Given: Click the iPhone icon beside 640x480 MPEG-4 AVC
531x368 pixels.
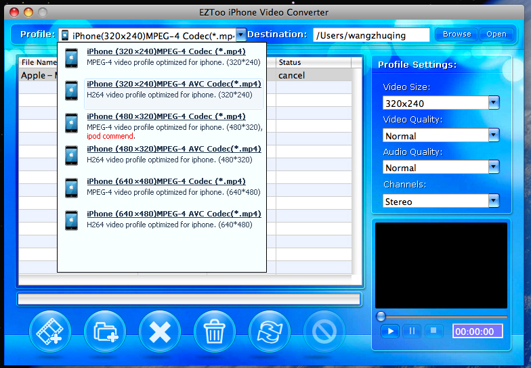Looking at the screenshot, I should (x=72, y=221).
